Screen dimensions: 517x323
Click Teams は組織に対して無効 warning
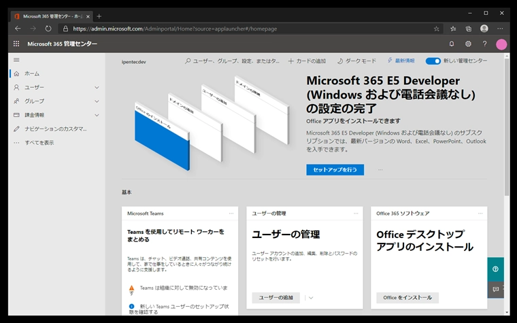click(178, 290)
